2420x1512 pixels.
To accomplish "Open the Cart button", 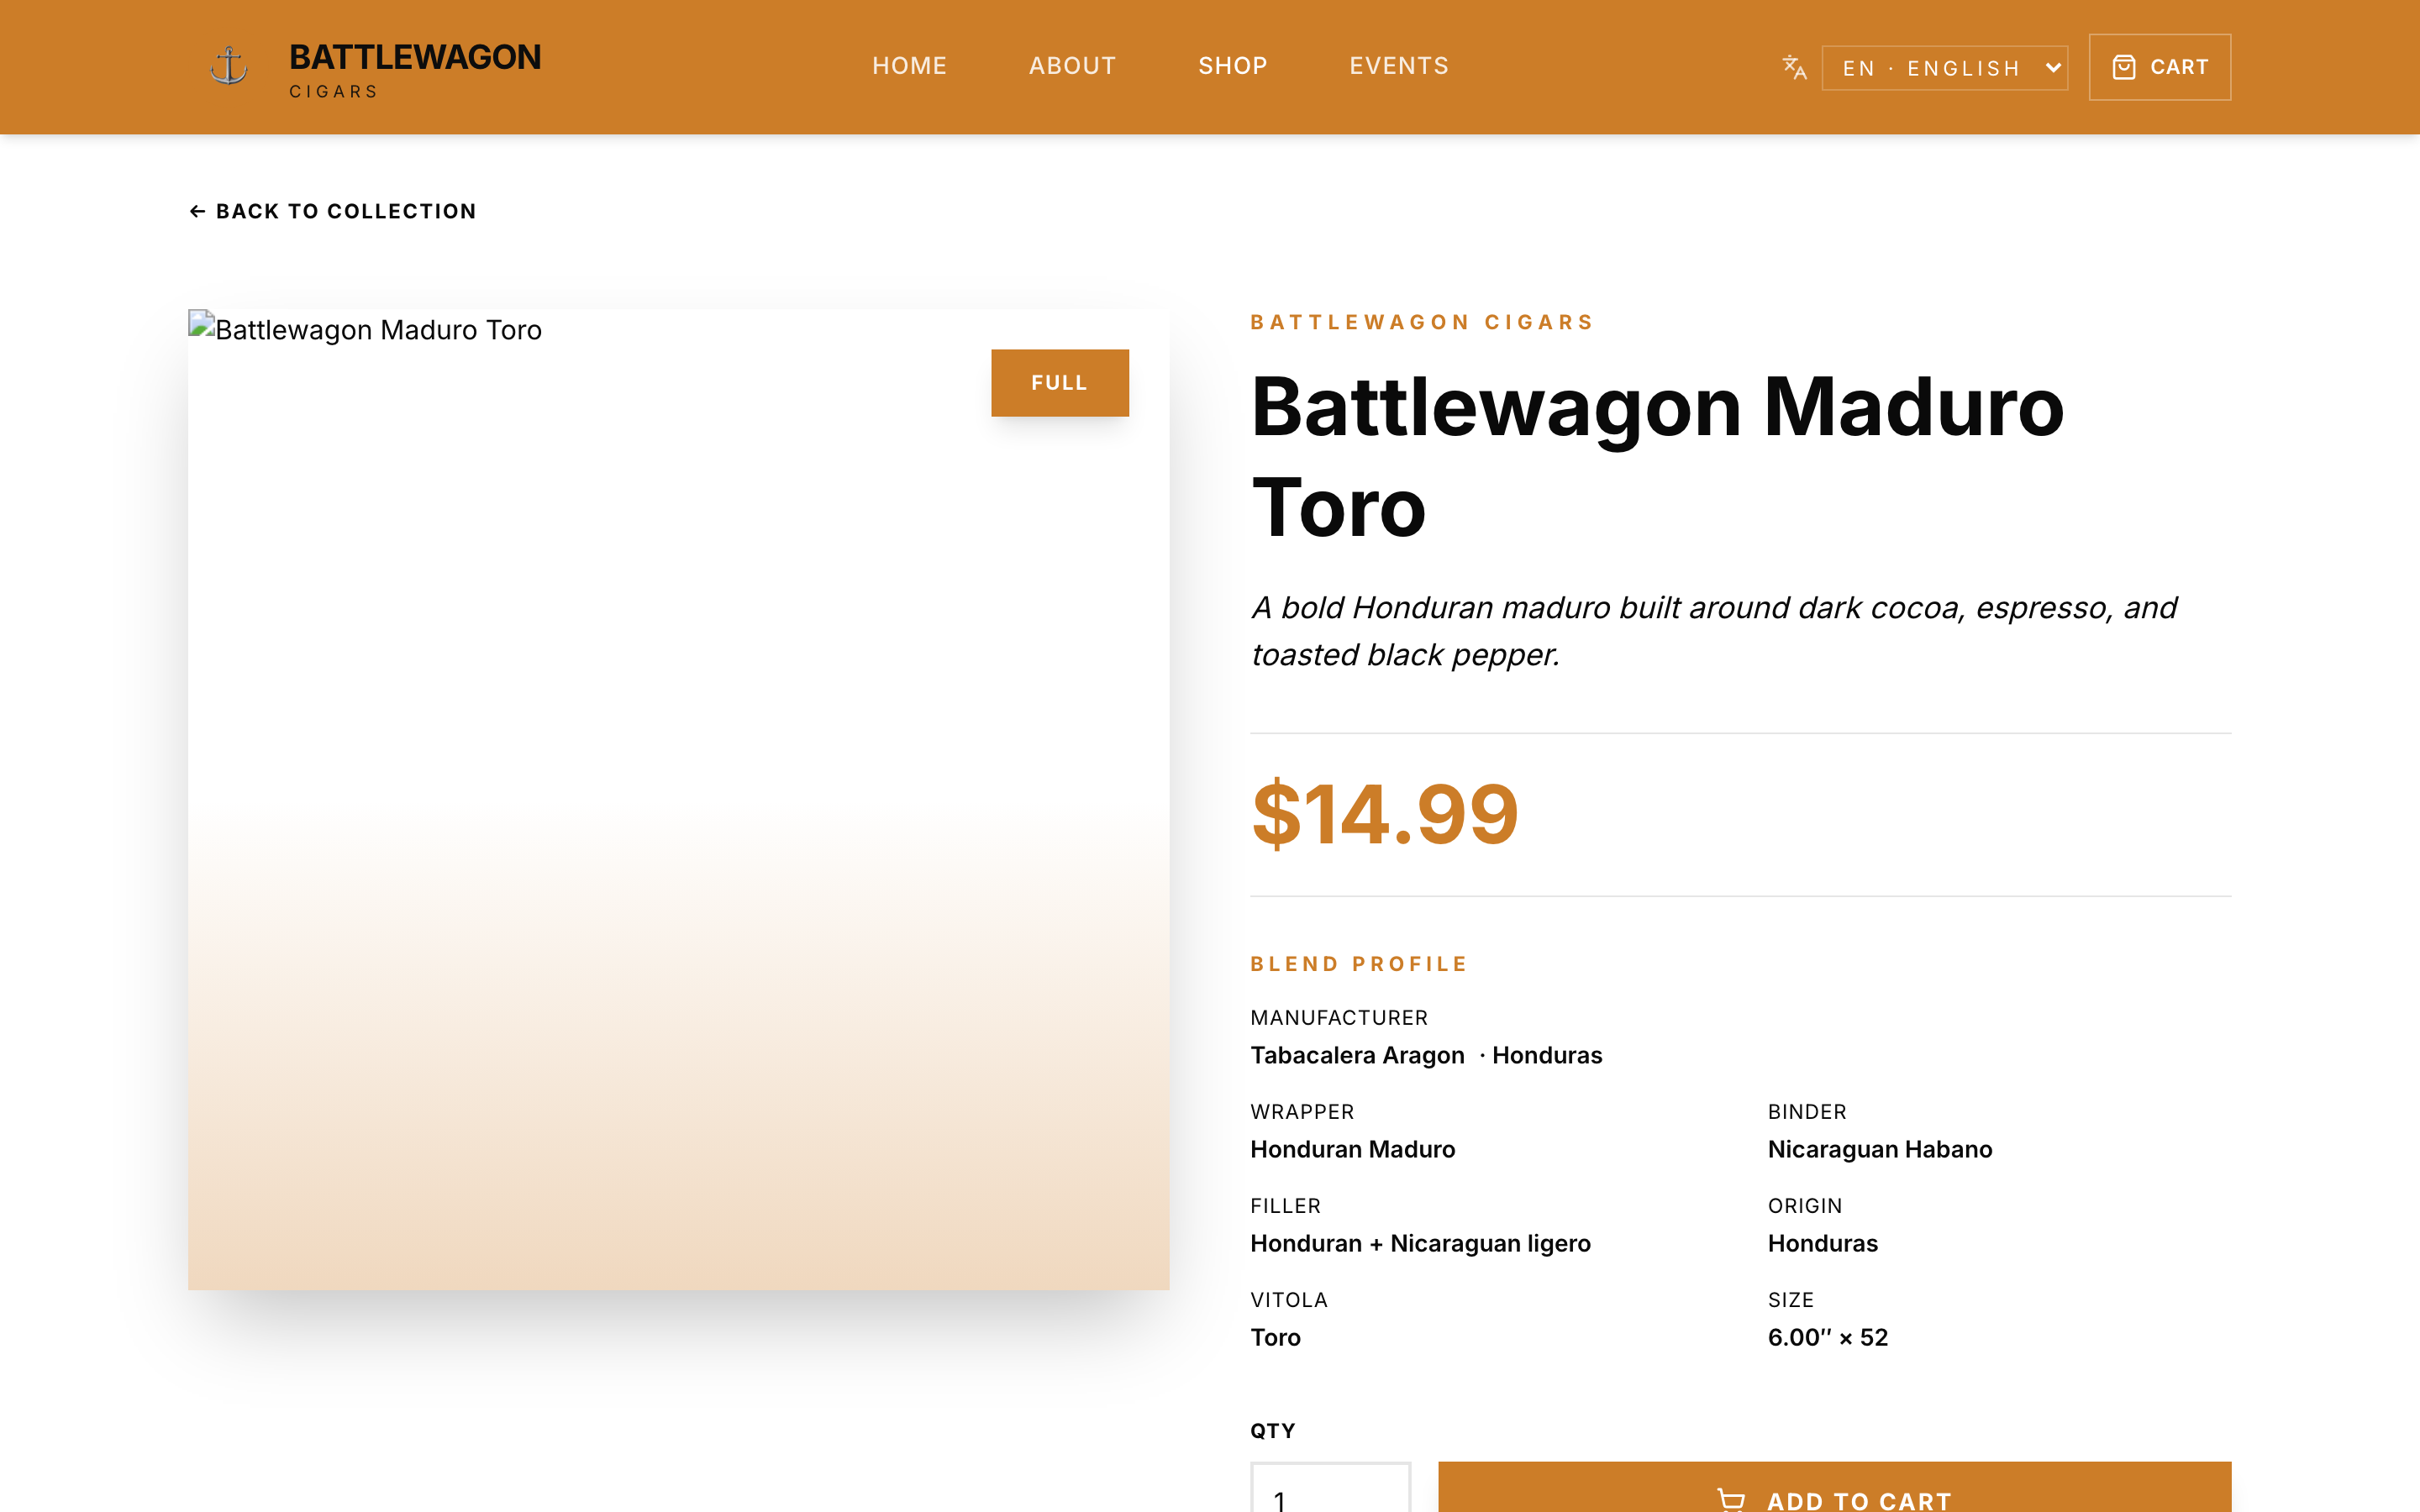I will click(2159, 67).
